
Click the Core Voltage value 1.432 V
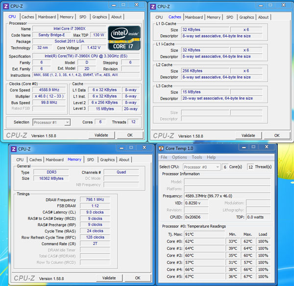click(94, 48)
